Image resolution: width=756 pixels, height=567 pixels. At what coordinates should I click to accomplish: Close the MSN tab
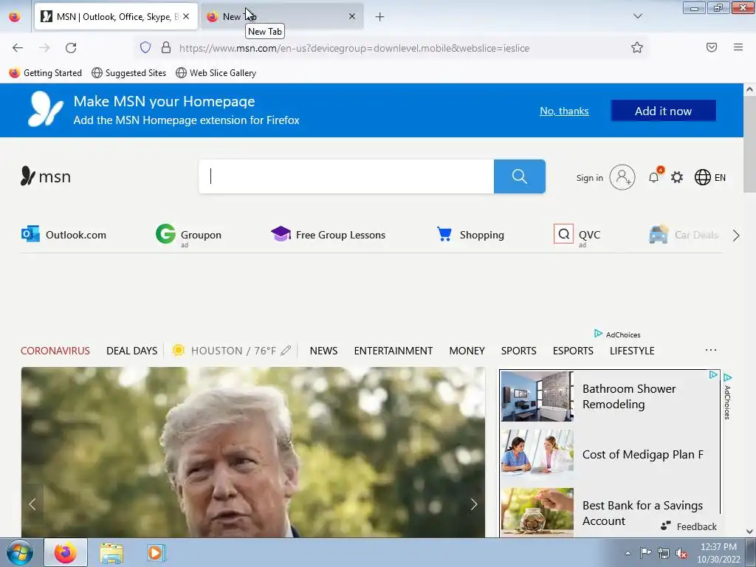click(x=186, y=17)
